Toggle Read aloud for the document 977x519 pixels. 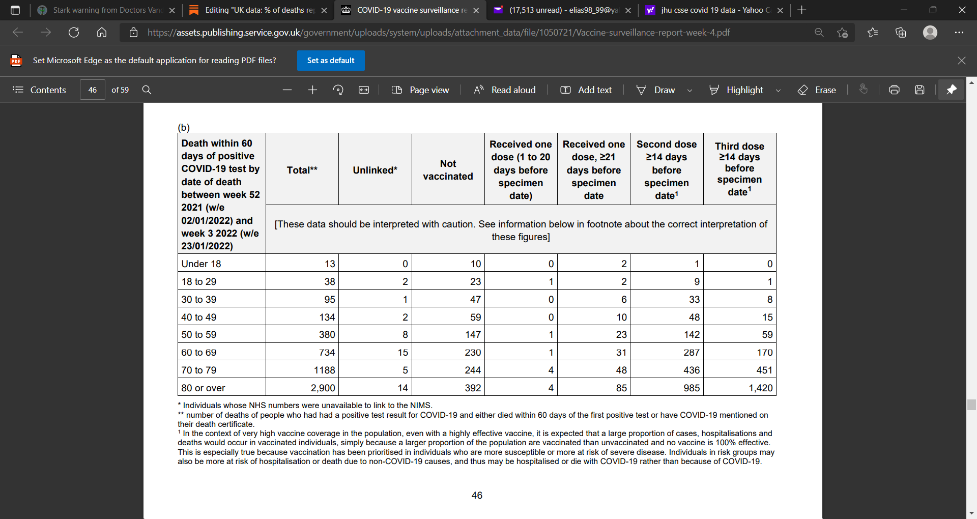505,90
